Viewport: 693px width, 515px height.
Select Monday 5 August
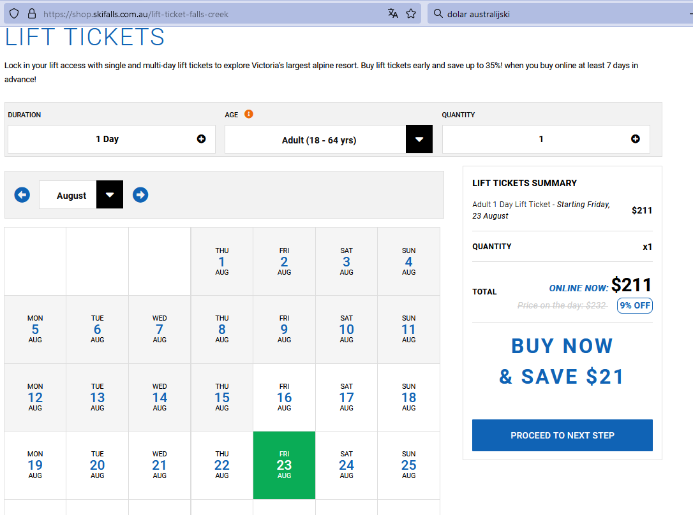click(35, 330)
